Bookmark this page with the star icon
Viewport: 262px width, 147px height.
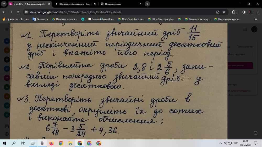pos(224,12)
